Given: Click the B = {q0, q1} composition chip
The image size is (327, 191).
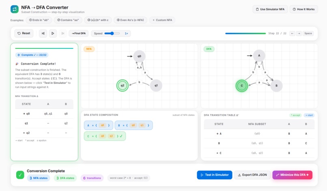Looking at the screenshot, I should coord(133,126).
